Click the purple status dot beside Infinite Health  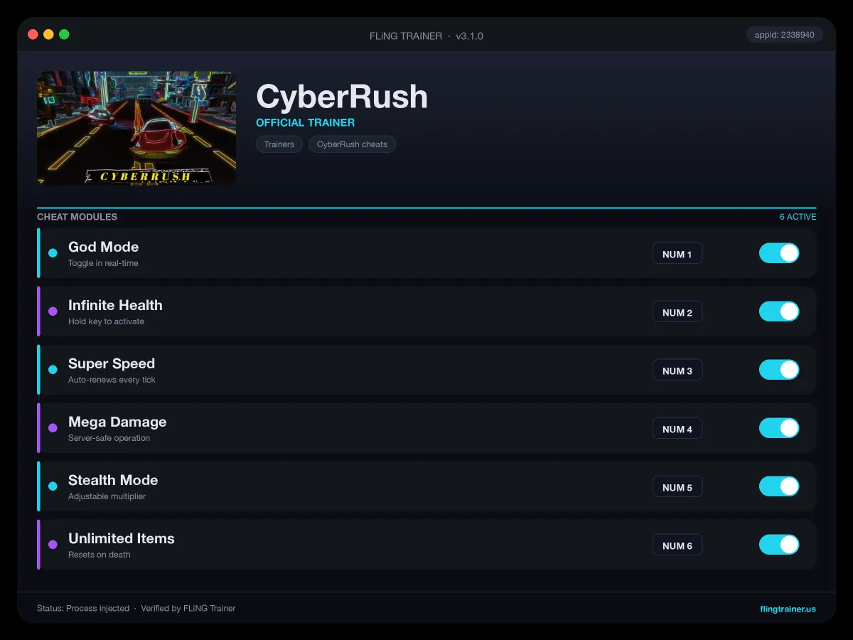53,311
